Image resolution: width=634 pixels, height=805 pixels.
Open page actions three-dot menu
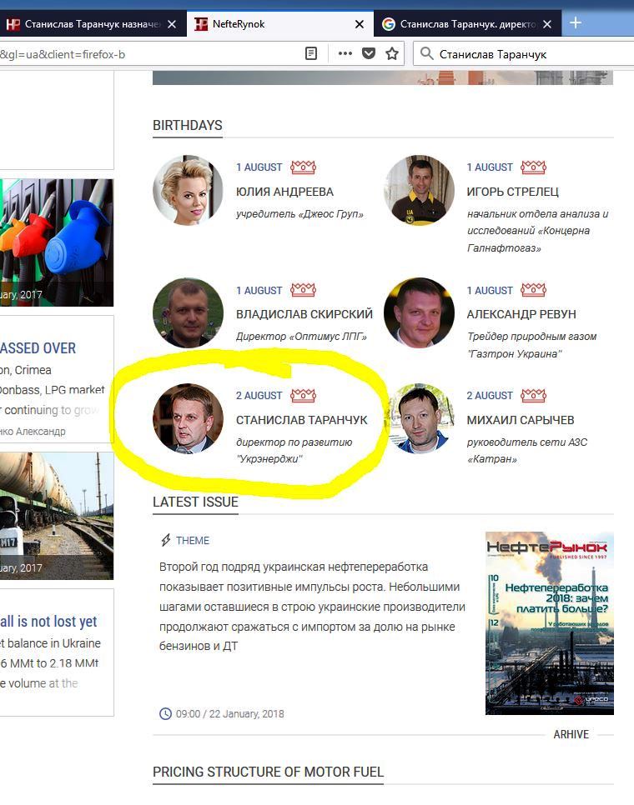click(345, 53)
